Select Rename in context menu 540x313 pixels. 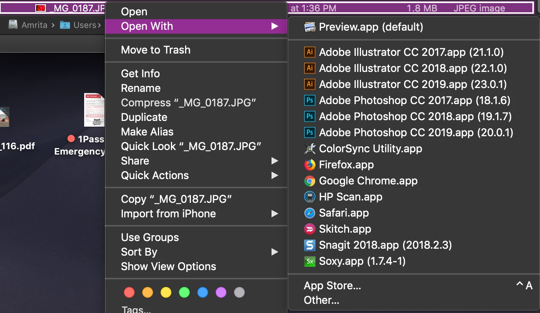pyautogui.click(x=196, y=88)
